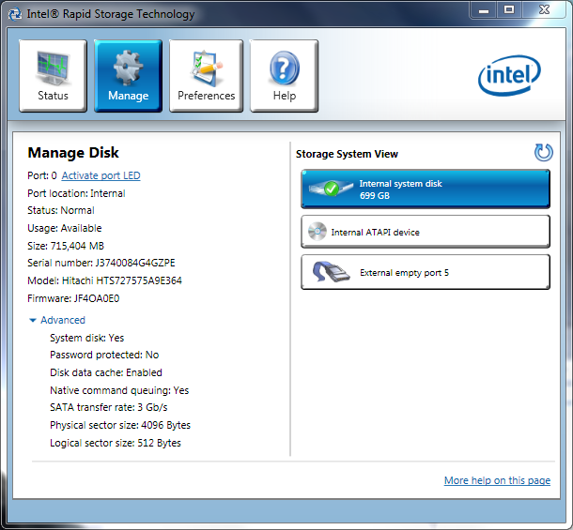Click Usage: Available text
The width and height of the screenshot is (573, 530).
pos(64,228)
